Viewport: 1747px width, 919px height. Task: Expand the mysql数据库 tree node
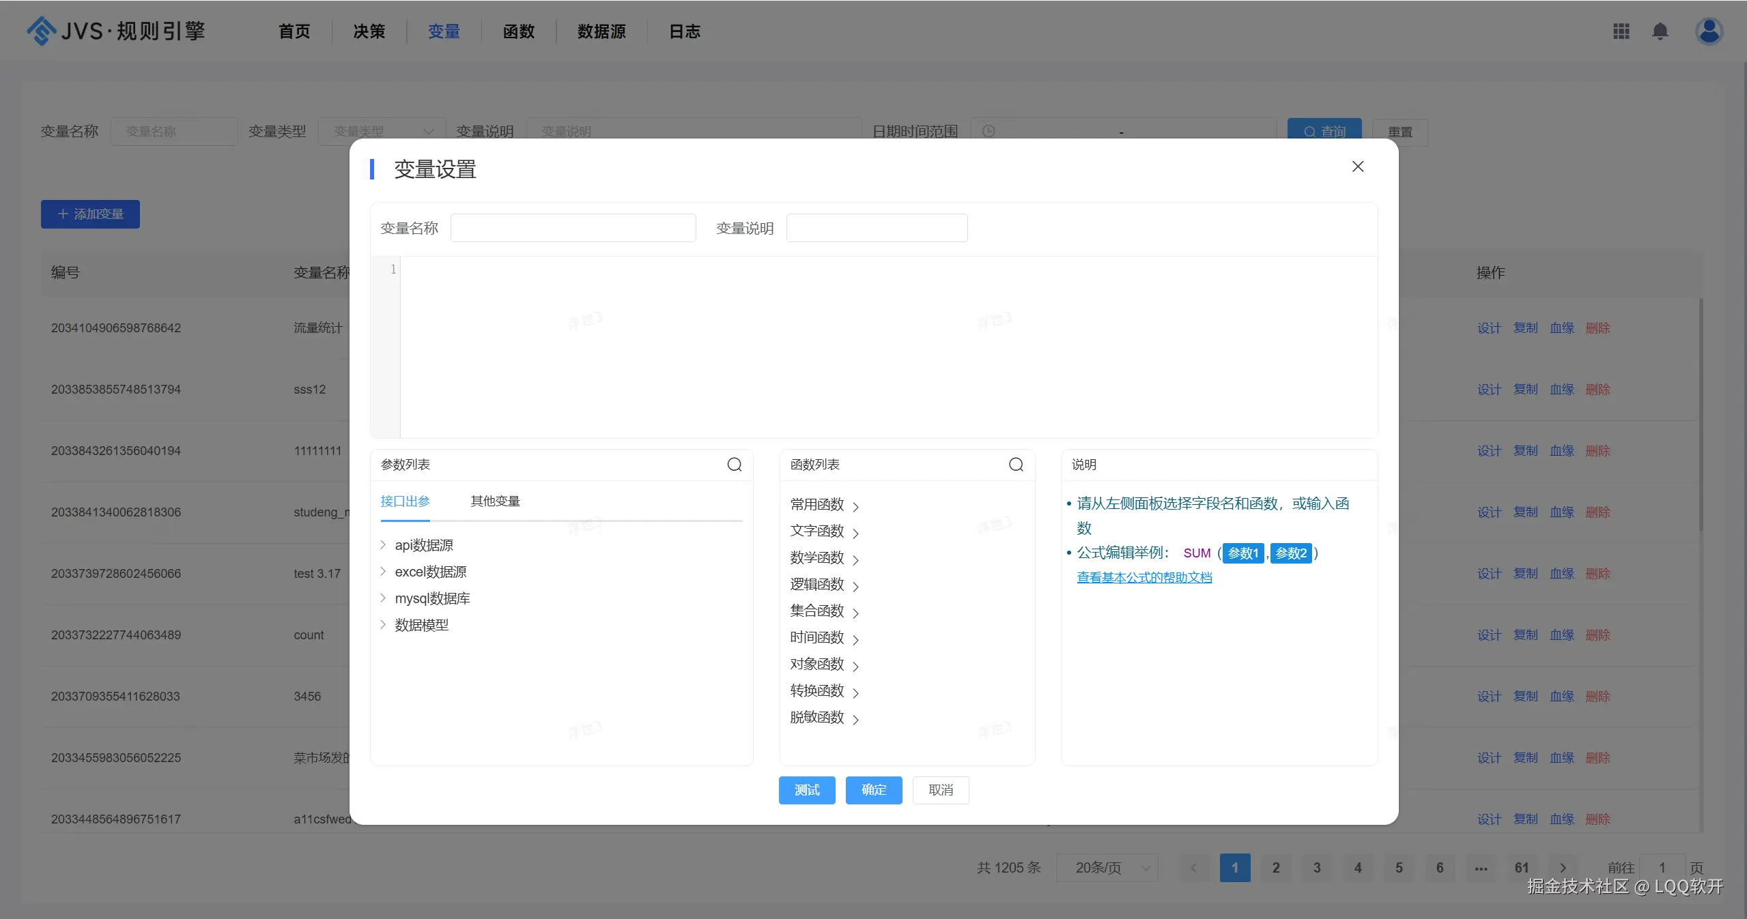click(383, 598)
